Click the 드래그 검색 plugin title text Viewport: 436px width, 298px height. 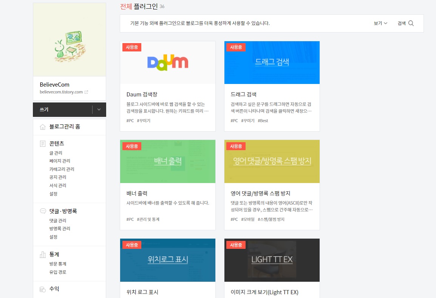[x=244, y=95]
